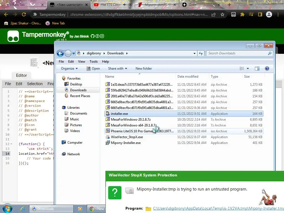
Task: Open the recent locations dropdown arrow
Action: 73,54
